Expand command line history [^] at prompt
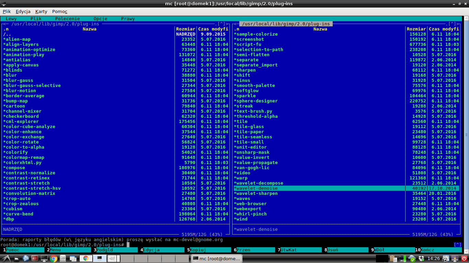Image resolution: width=469 pixels, height=263 pixels. tap(457, 245)
